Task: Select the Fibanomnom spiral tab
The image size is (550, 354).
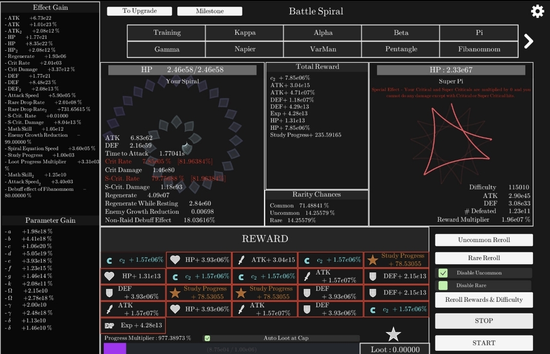Action: [479, 49]
